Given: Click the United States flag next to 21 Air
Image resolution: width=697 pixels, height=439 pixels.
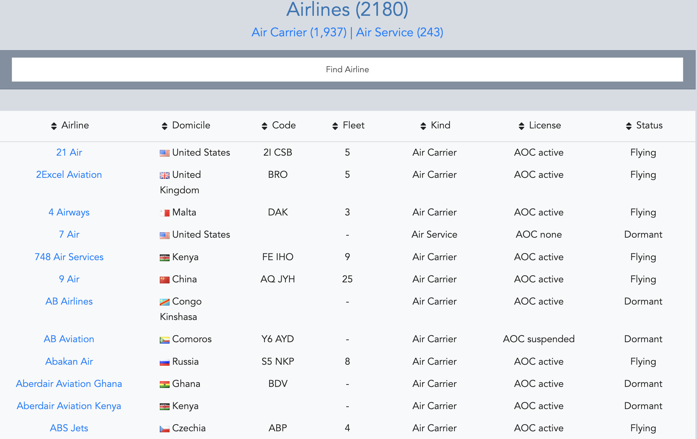Looking at the screenshot, I should tap(164, 153).
